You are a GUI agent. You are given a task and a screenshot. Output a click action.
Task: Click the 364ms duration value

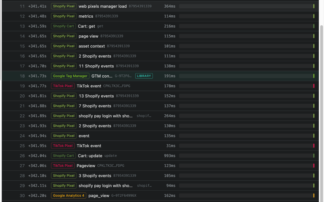coord(170,6)
